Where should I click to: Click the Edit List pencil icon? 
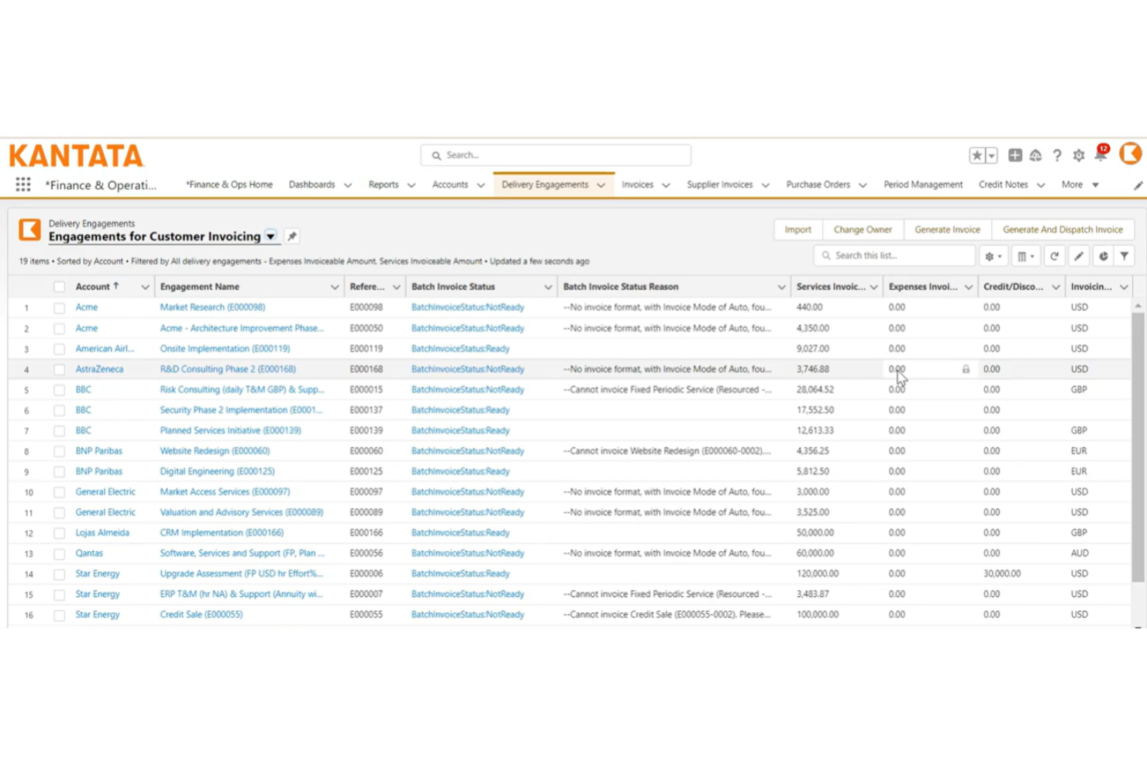1079,256
